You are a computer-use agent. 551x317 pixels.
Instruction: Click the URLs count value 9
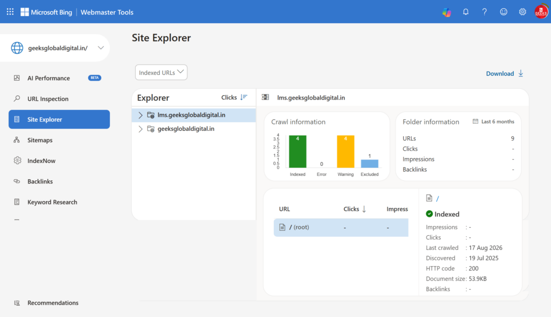click(512, 138)
